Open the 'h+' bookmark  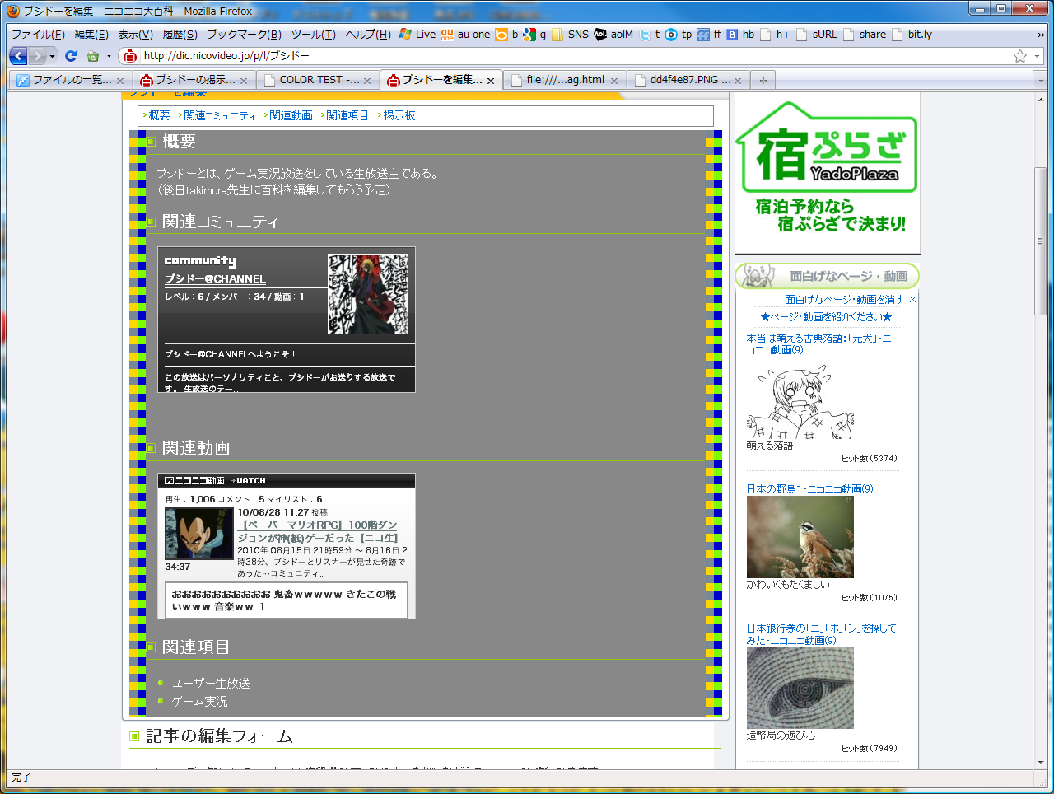[775, 35]
